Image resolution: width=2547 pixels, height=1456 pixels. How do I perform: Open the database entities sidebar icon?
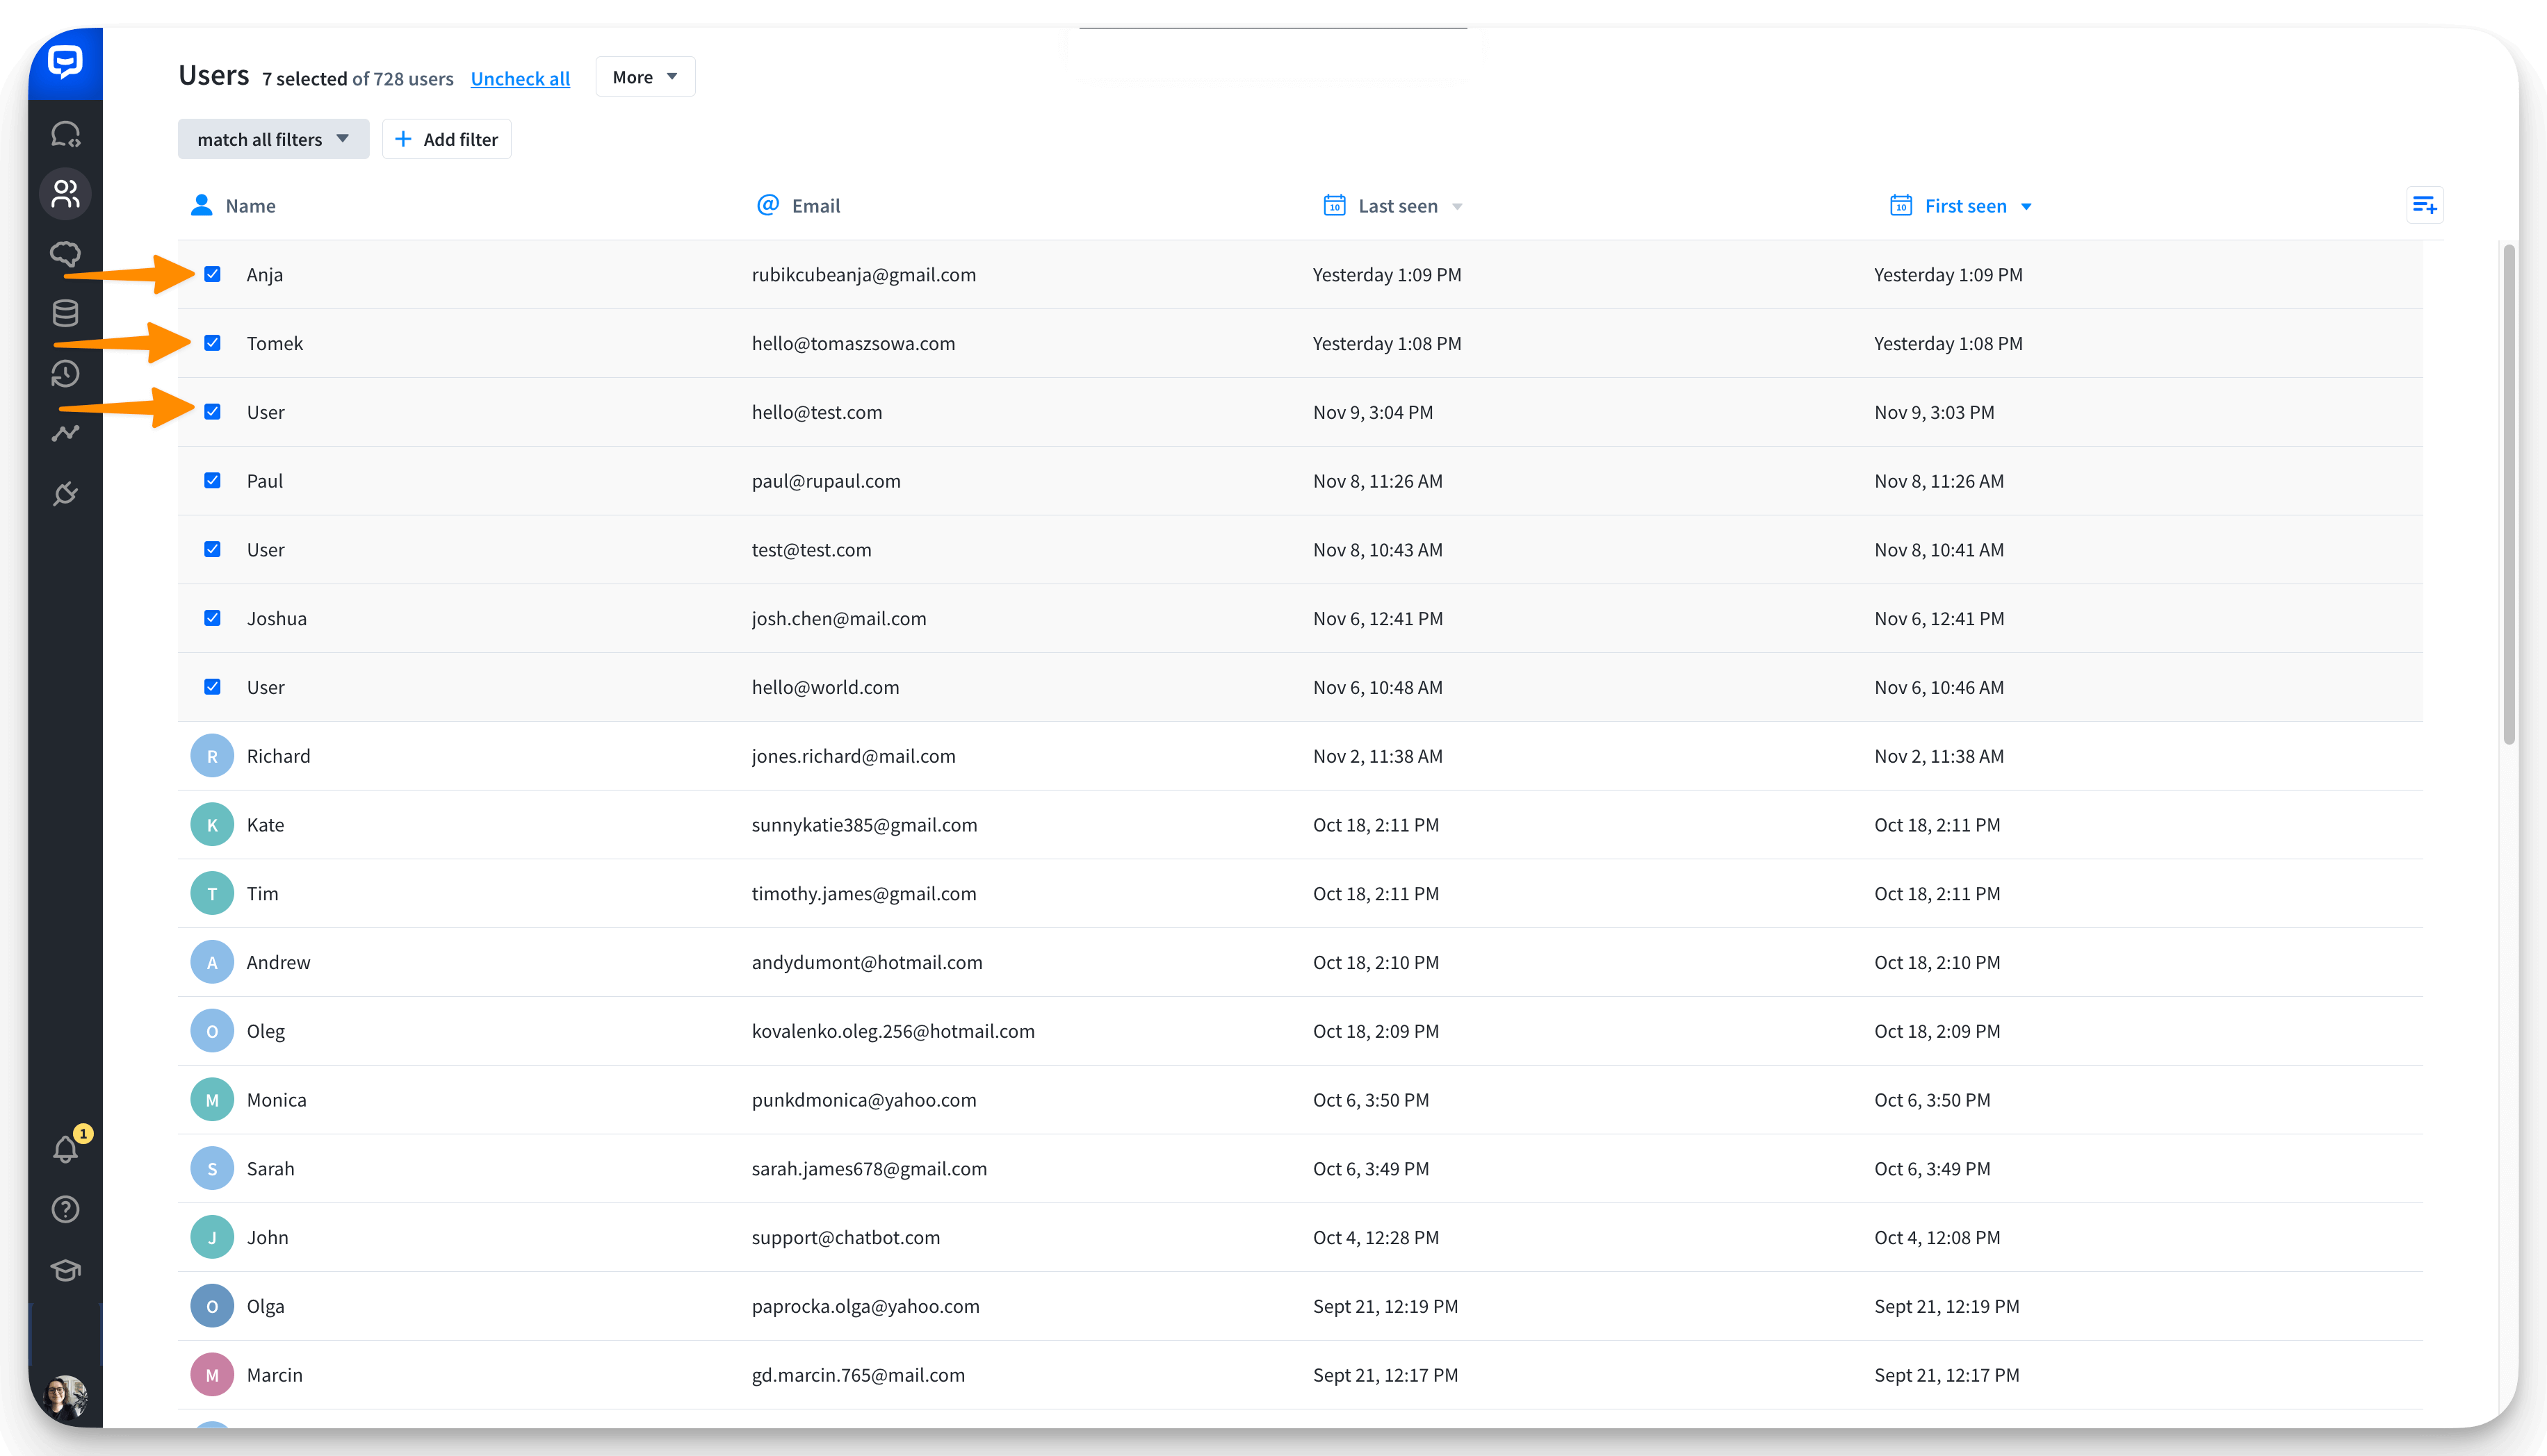65,313
